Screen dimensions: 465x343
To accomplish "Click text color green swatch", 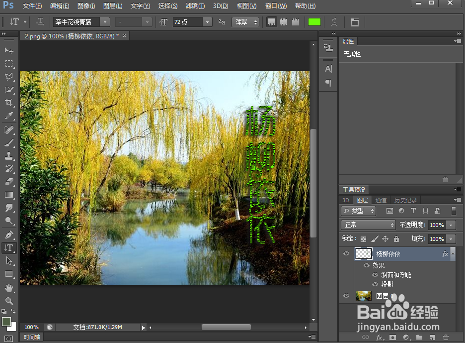I will coord(314,22).
